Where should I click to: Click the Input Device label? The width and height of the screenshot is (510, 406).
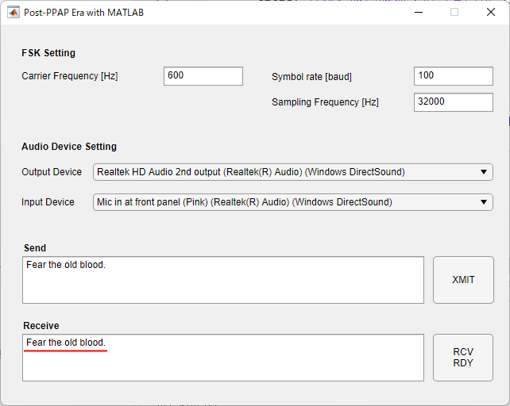(48, 202)
